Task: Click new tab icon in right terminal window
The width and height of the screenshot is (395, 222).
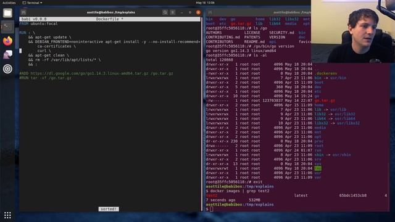Action: [x=210, y=12]
